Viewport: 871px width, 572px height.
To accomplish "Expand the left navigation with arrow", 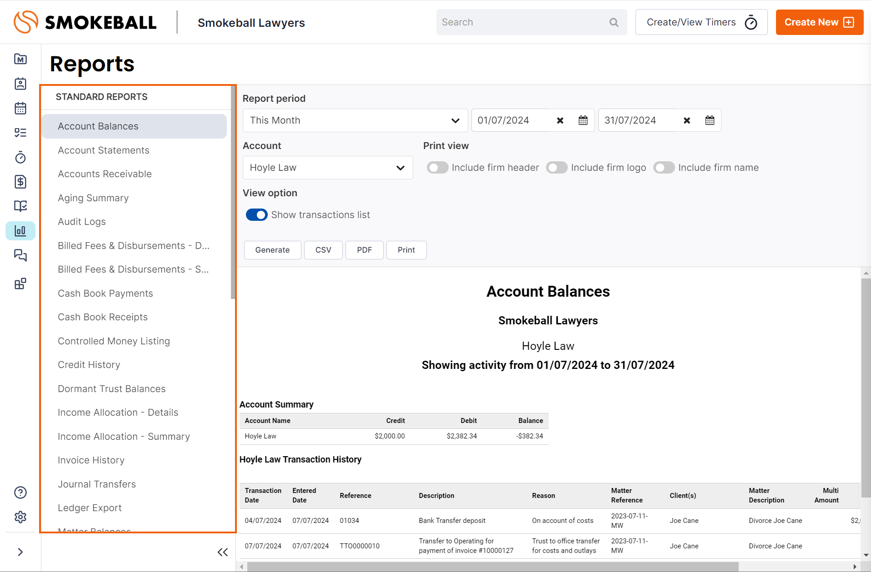I will [20, 552].
